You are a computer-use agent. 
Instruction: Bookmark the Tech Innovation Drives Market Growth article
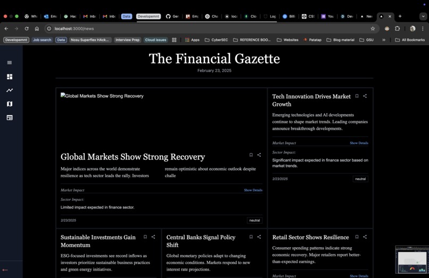coord(357,96)
